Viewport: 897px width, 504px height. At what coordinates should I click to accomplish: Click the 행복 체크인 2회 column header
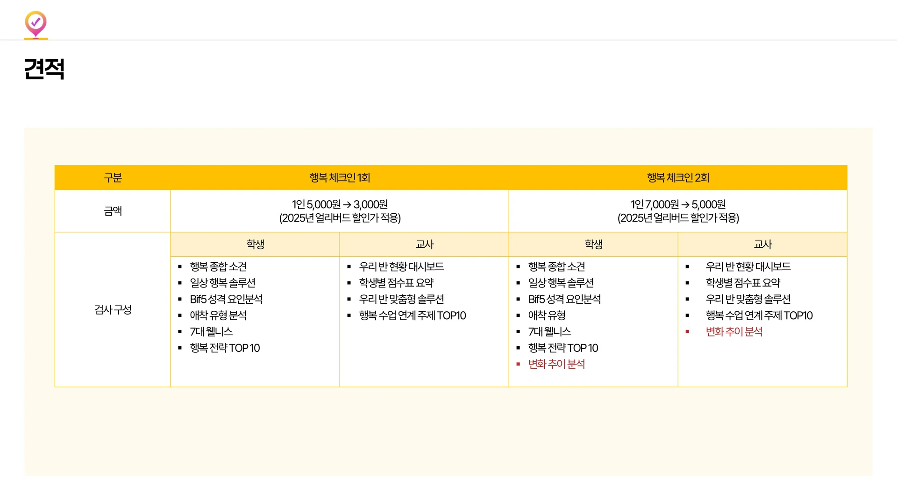coord(678,178)
